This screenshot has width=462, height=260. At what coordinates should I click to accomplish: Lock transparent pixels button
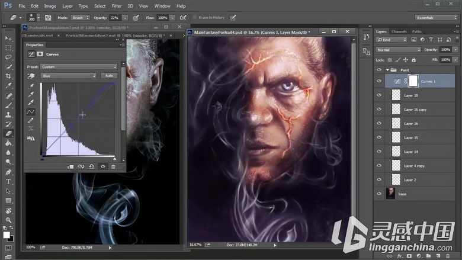(x=390, y=60)
